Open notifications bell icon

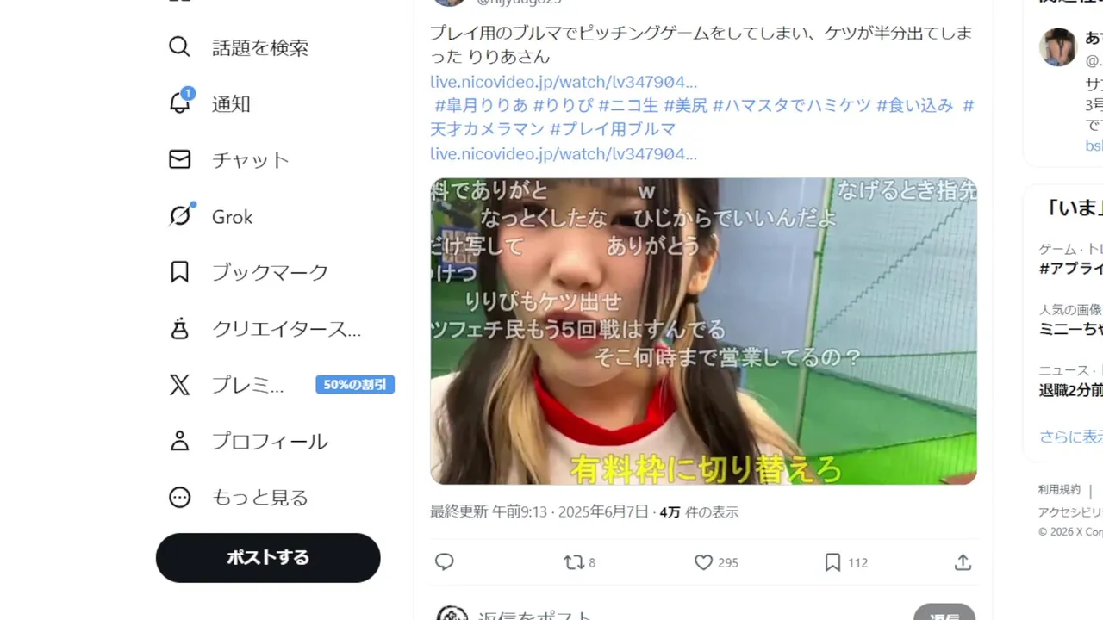coord(179,102)
